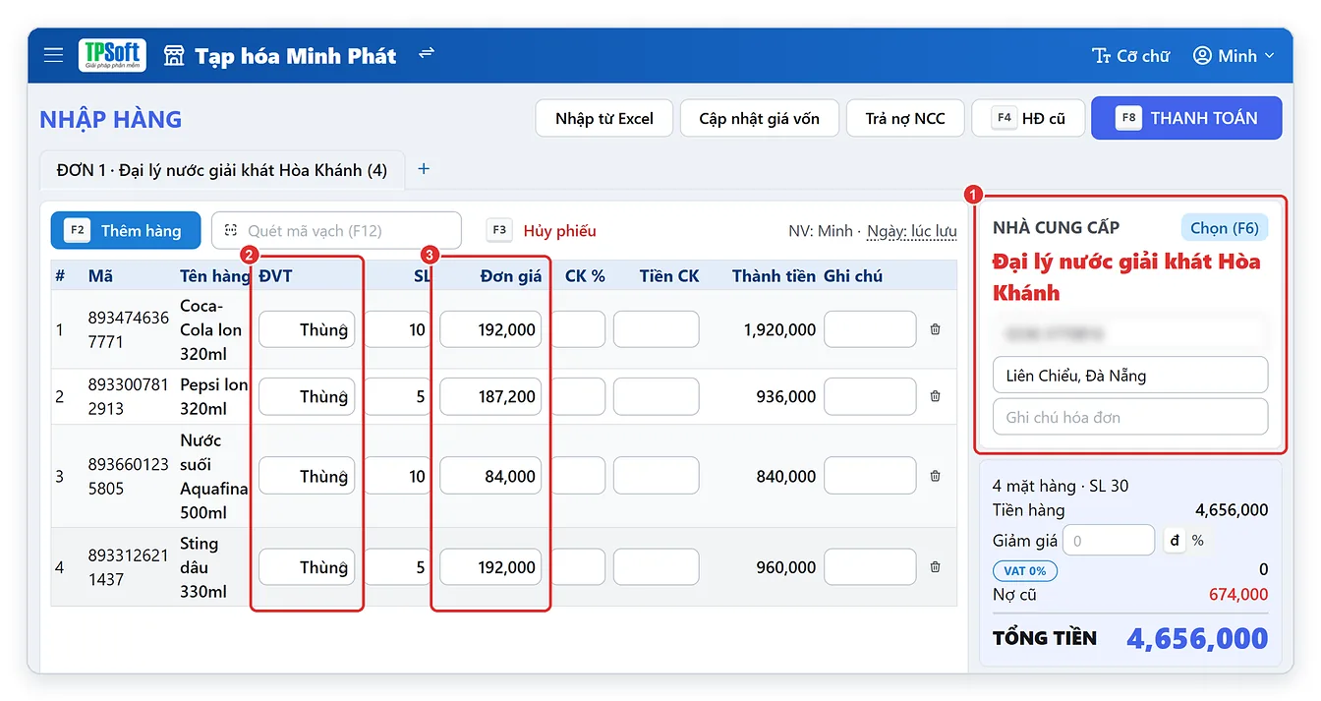This screenshot has height=701, width=1321.
Task: Focus the Giảm giá discount input
Action: [1109, 540]
